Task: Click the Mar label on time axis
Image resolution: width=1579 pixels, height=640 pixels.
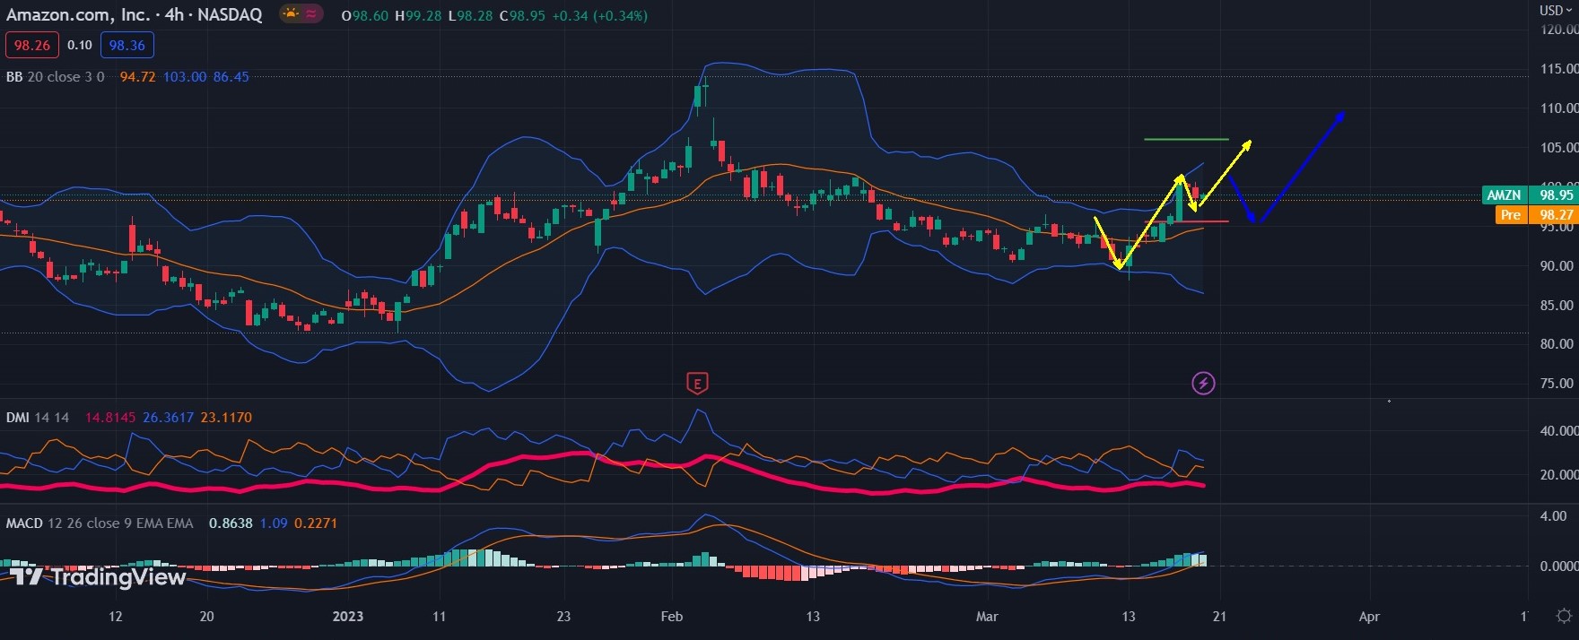Action: coord(987,617)
